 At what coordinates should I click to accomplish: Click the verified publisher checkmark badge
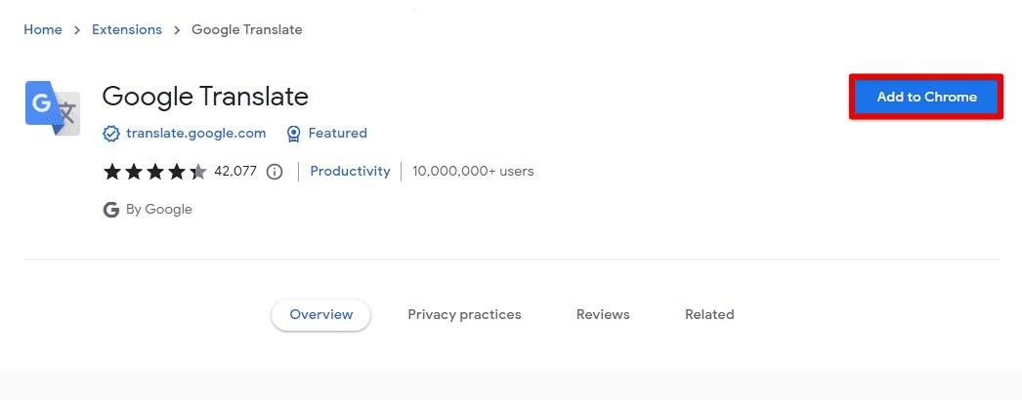tap(111, 134)
